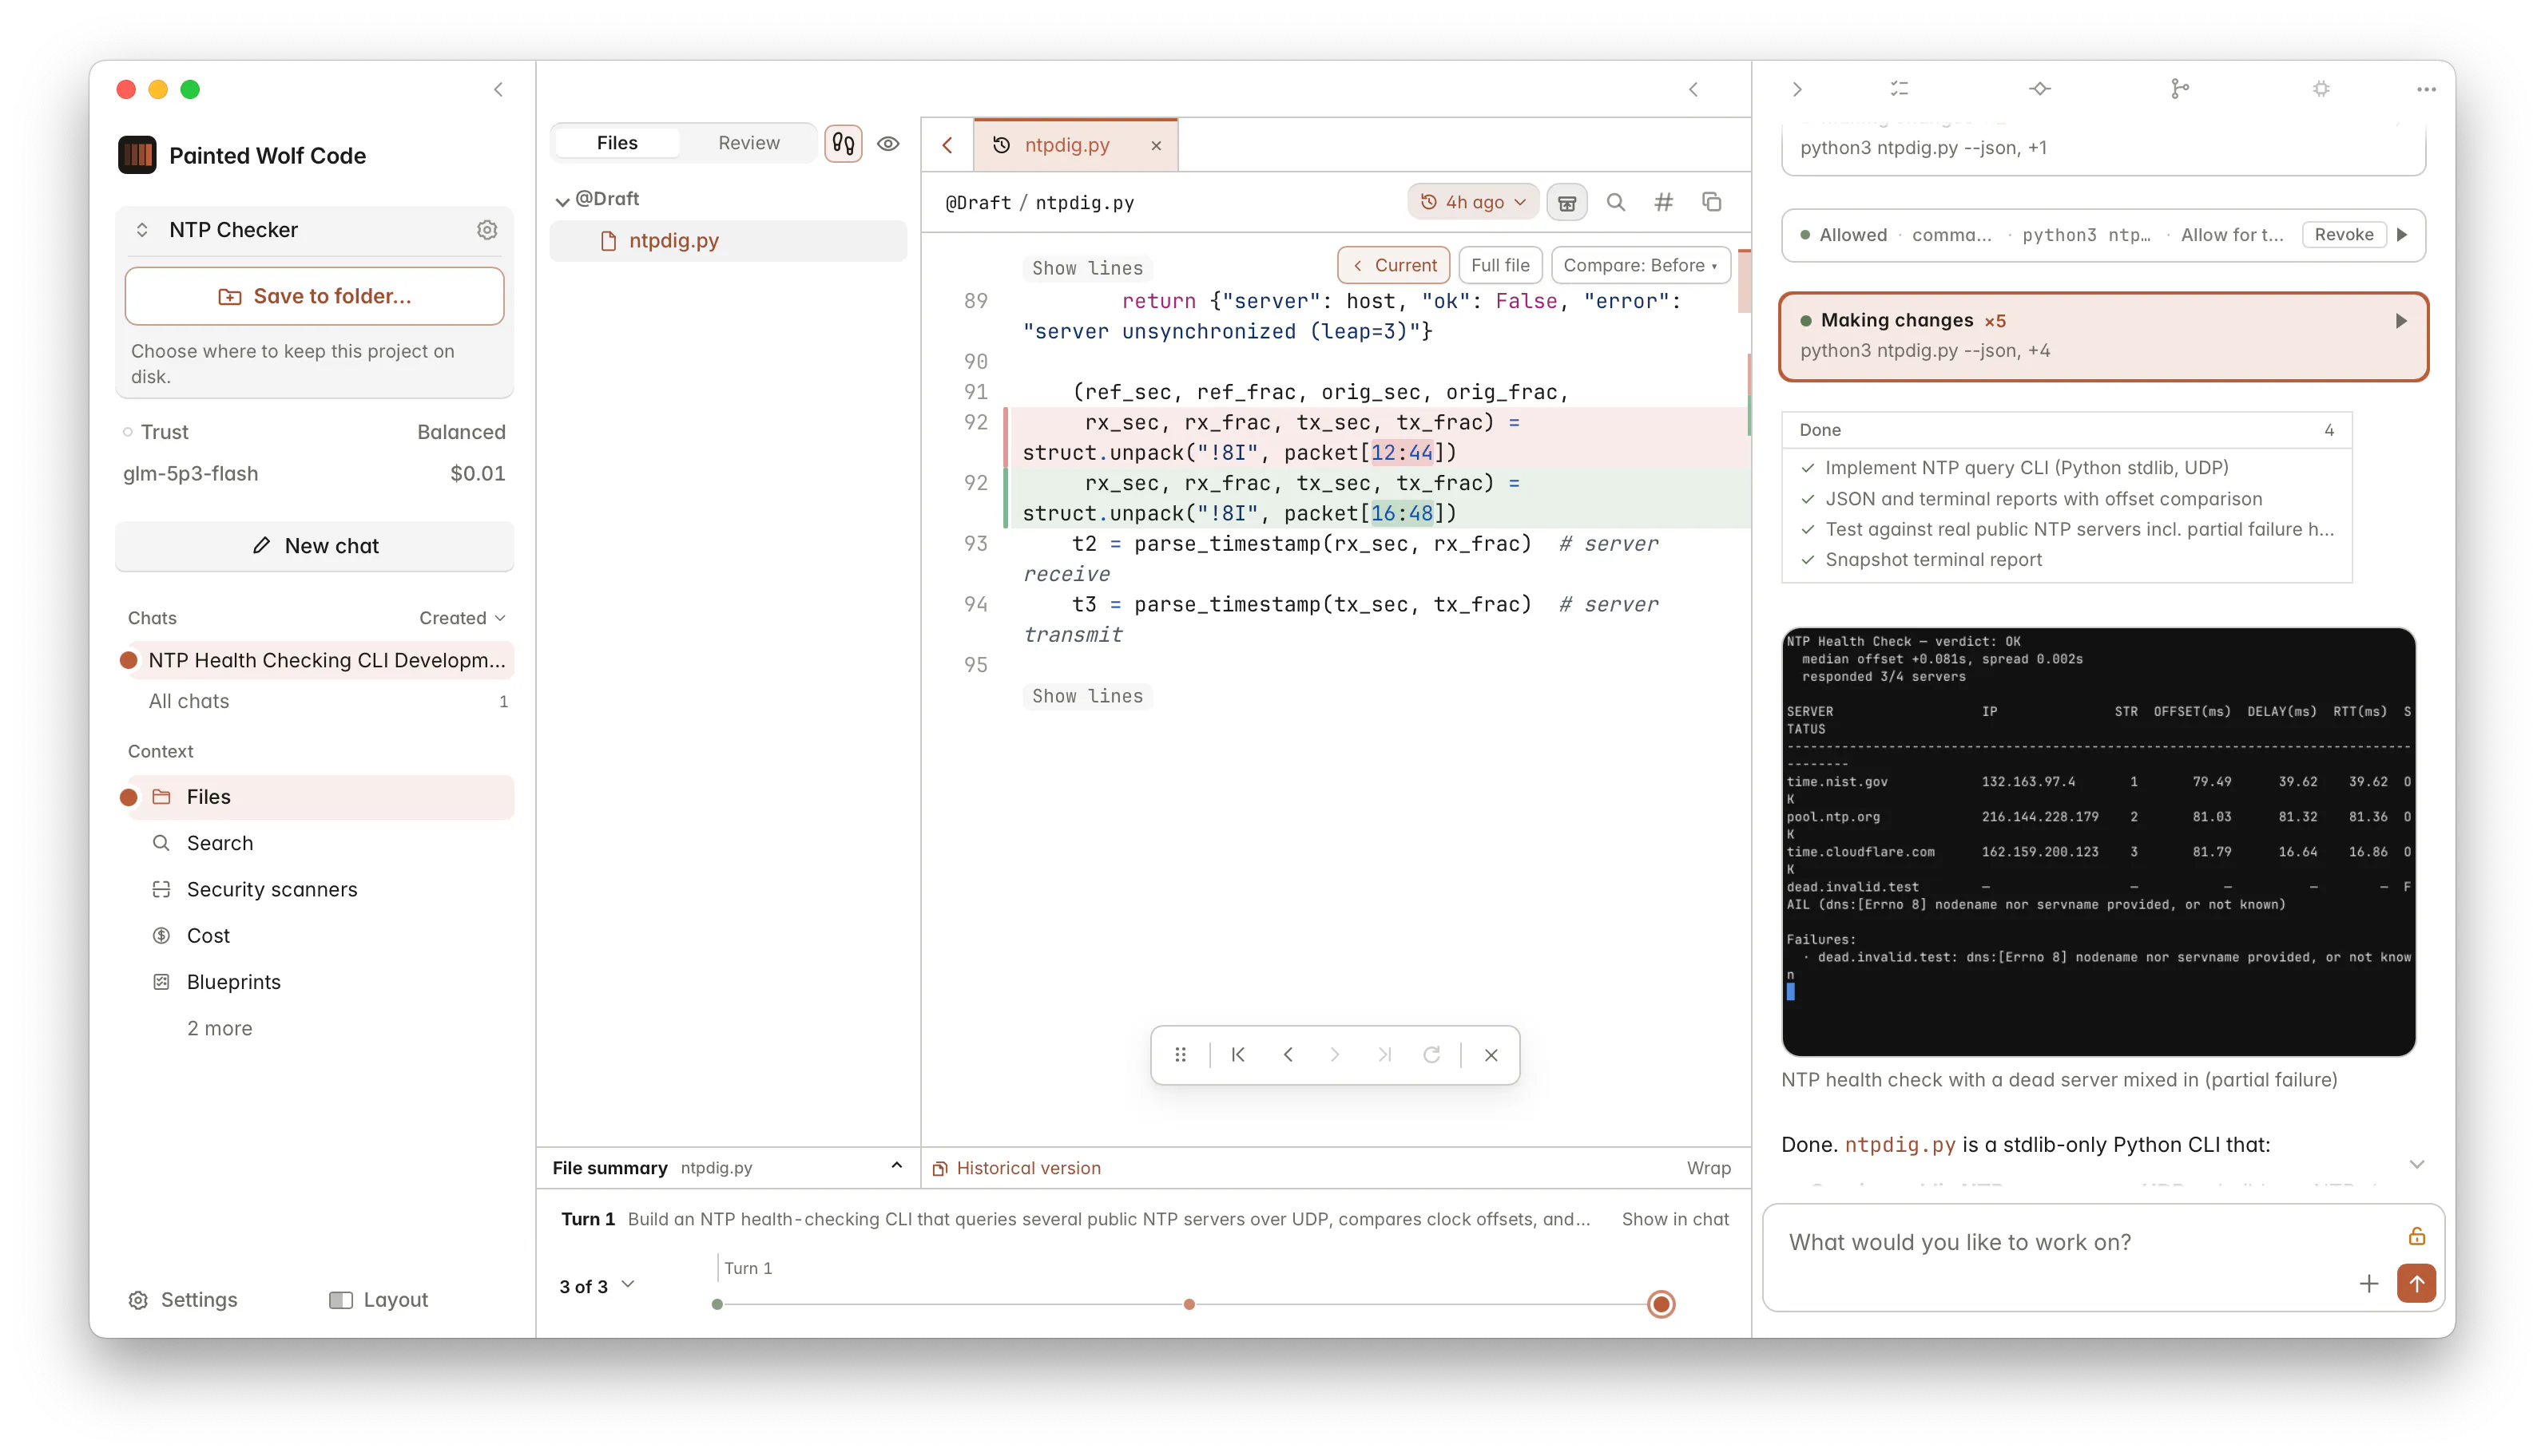Click the footprints tracking icon beside Review
The width and height of the screenshot is (2545, 1456).
coord(844,143)
